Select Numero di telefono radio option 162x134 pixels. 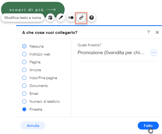tap(24, 101)
